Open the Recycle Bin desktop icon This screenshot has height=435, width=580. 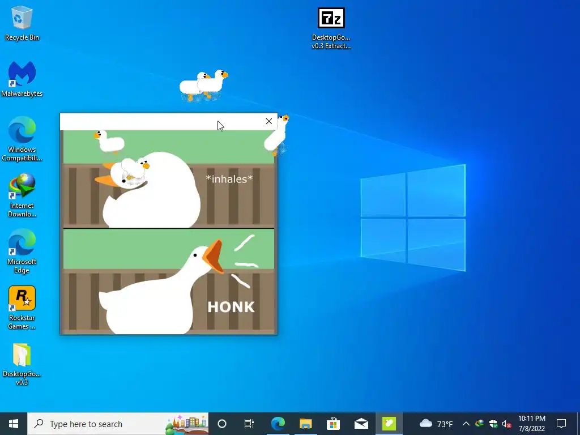pos(22,23)
